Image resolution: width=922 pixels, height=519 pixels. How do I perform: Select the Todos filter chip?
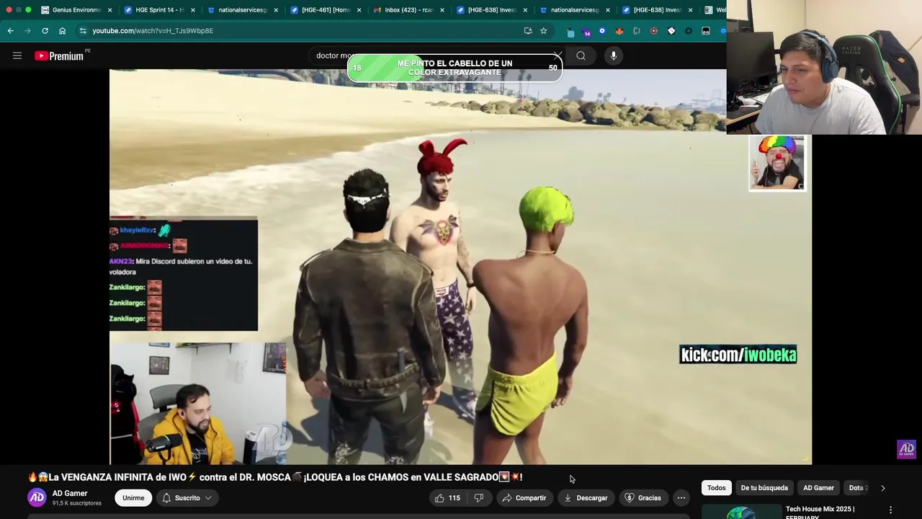pos(716,488)
